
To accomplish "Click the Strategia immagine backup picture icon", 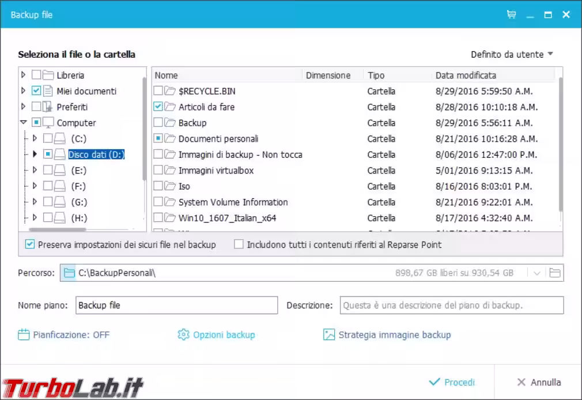I will (x=329, y=335).
